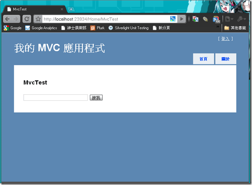Close the MvcTest tab
The width and height of the screenshot is (252, 185).
click(62, 9)
